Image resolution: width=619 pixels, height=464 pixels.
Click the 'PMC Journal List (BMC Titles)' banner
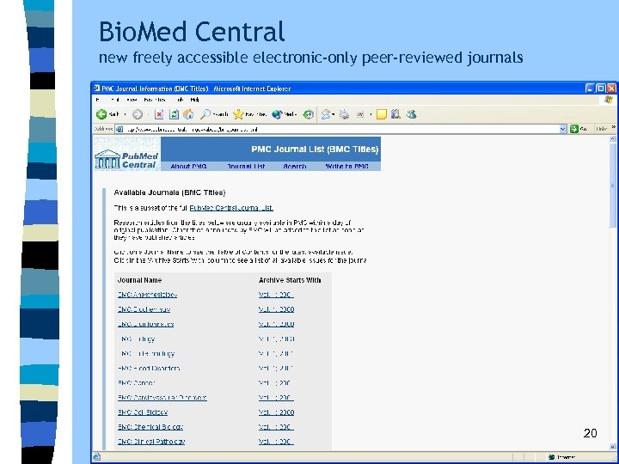[x=315, y=150]
